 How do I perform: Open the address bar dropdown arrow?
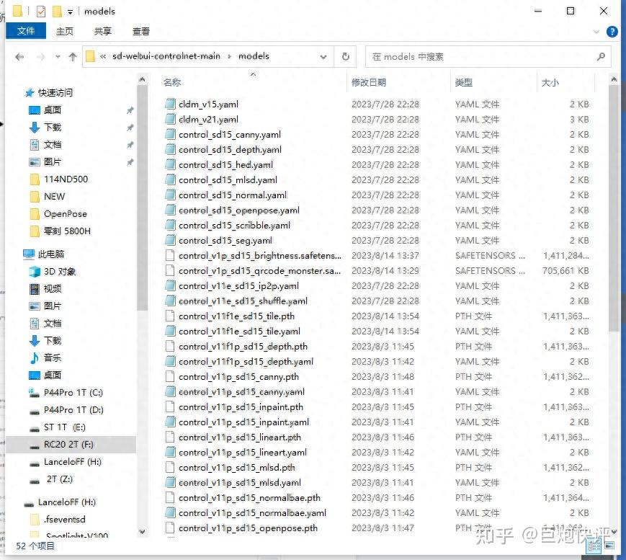tap(323, 56)
